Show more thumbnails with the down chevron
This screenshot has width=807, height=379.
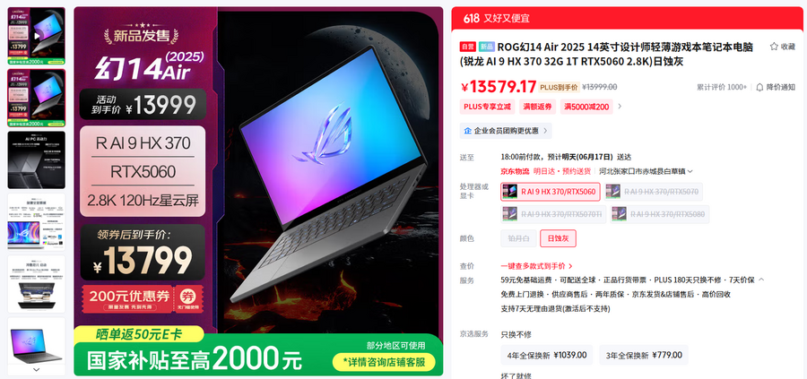click(x=36, y=369)
